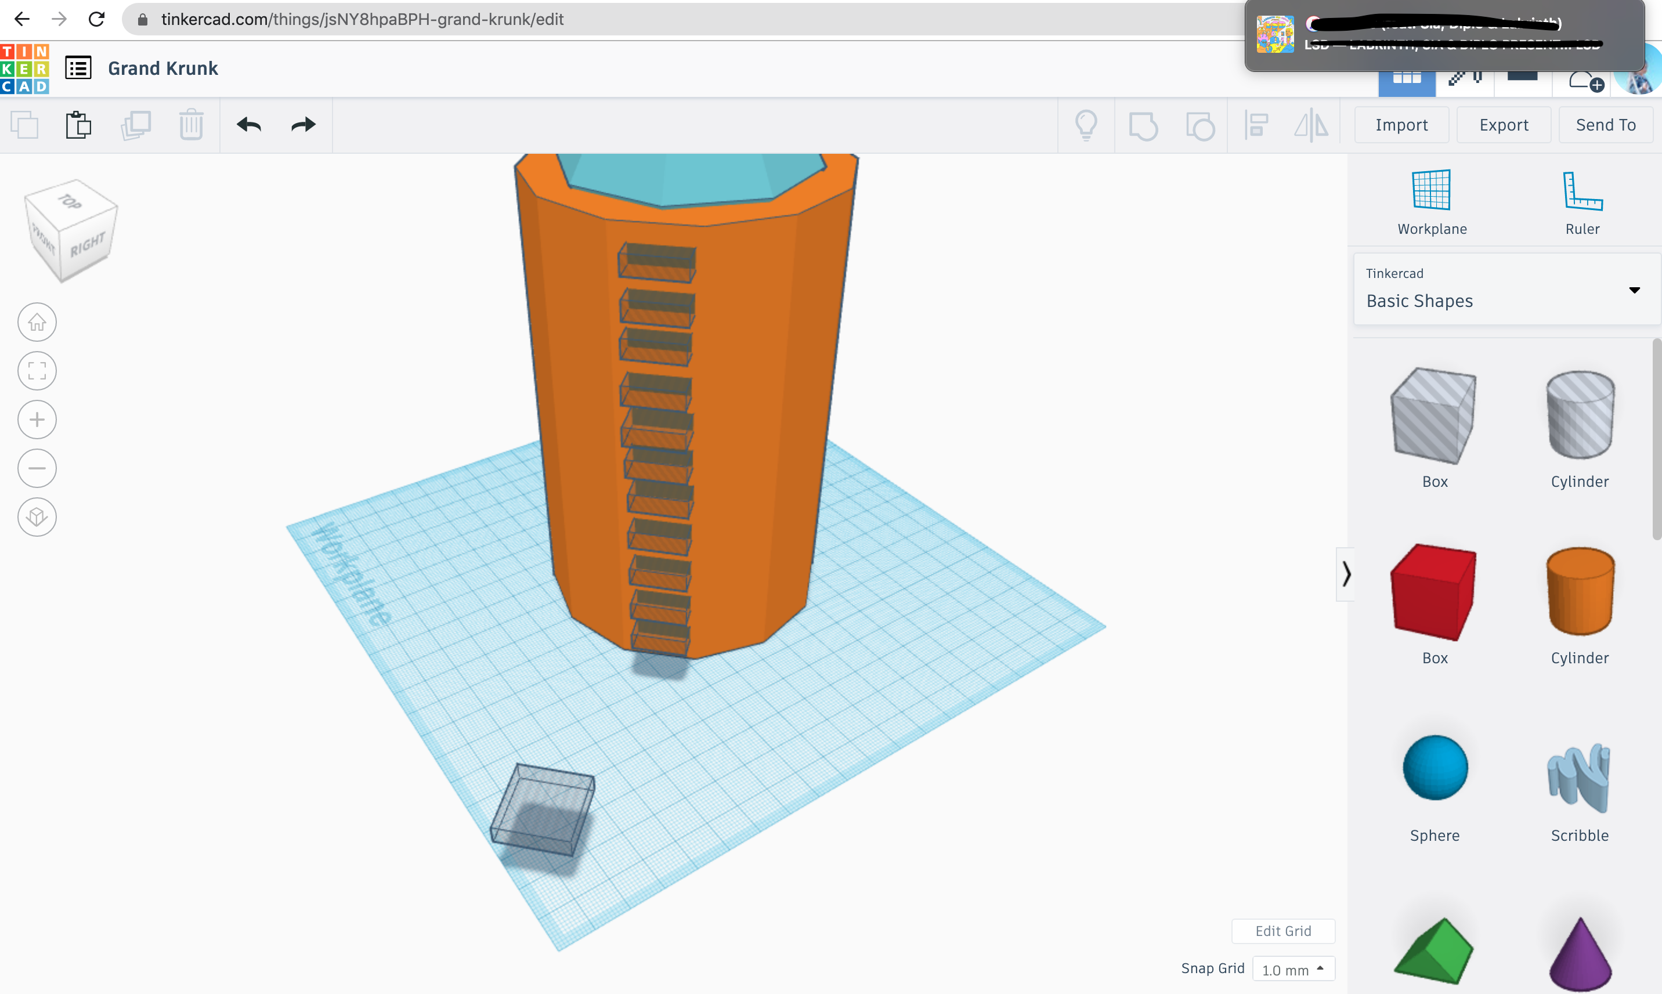This screenshot has width=1662, height=994.
Task: Collapse the shapes panel chevron
Action: coord(1345,574)
